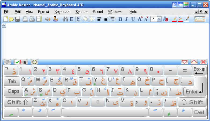210x121 pixels.
Task: Align text right
Action: pos(112,19)
